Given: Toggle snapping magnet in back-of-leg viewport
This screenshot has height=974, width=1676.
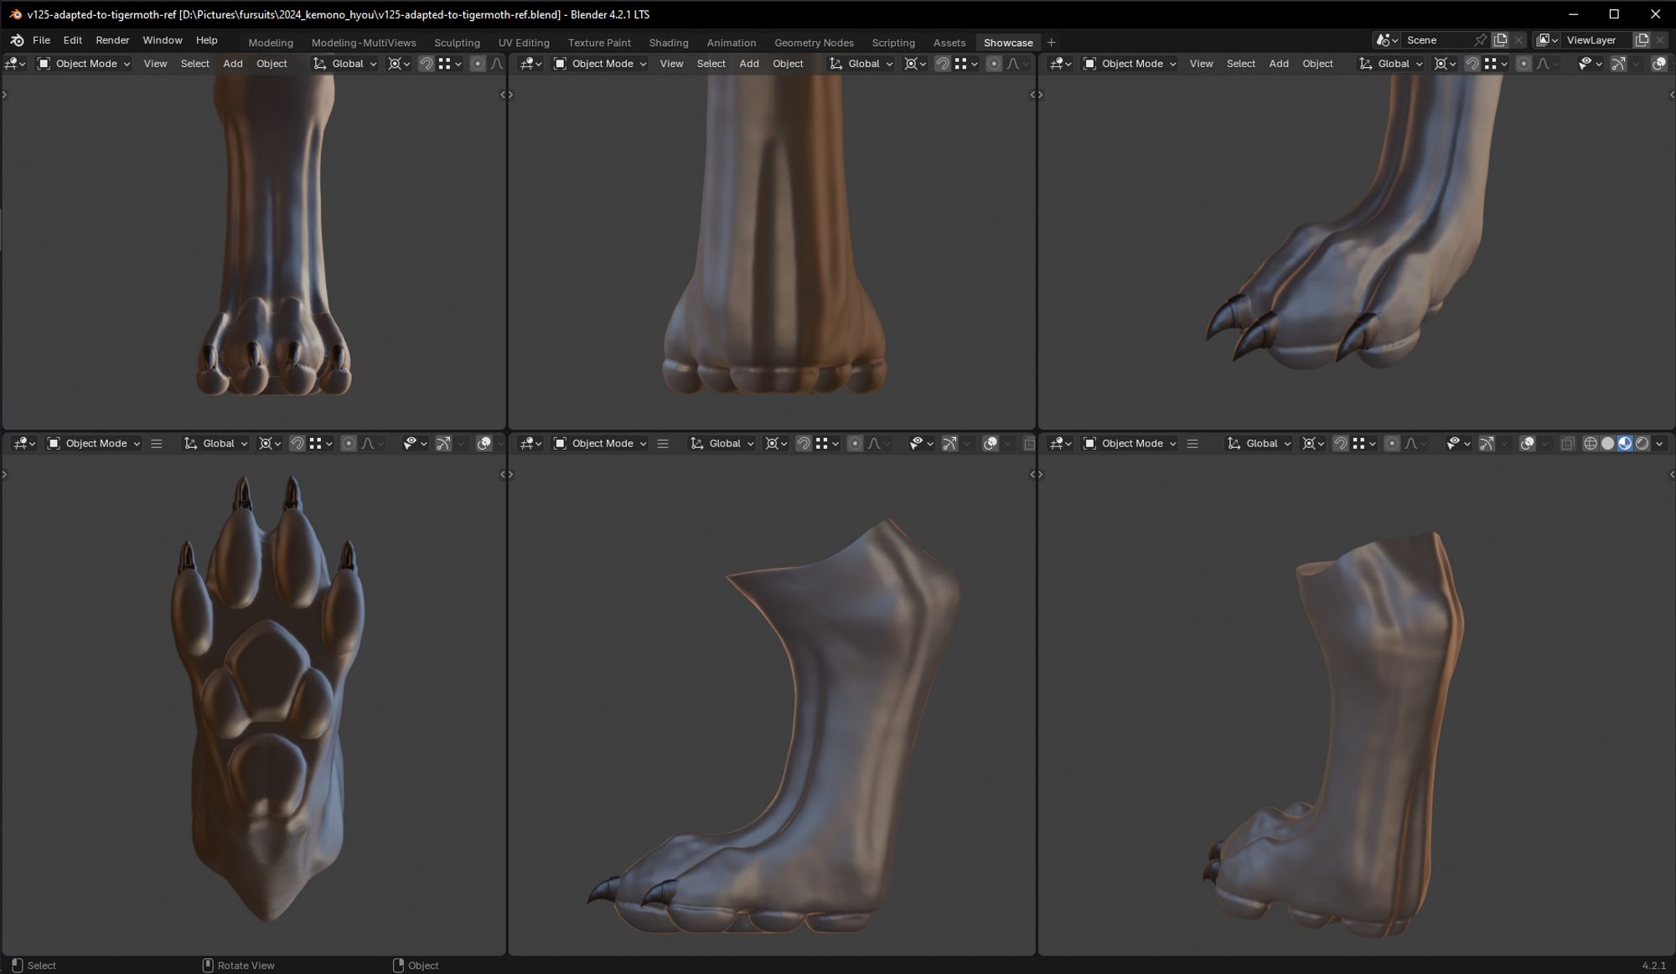Looking at the screenshot, I should (x=942, y=64).
